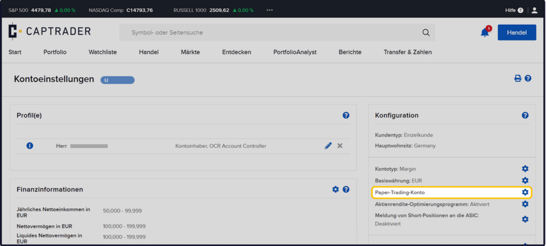Open the Entdecken menu

click(x=237, y=52)
